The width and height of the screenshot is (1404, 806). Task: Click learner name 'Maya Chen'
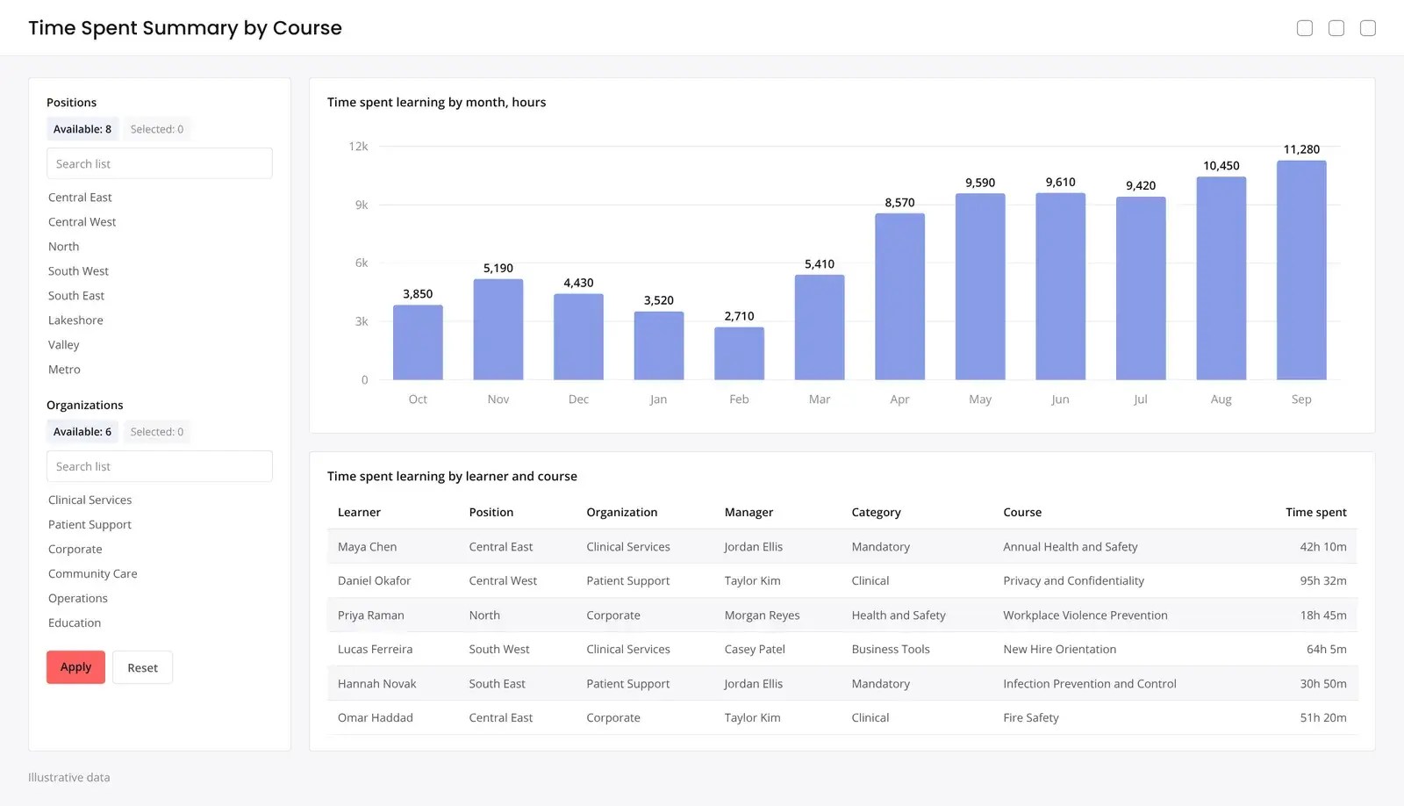(x=367, y=547)
